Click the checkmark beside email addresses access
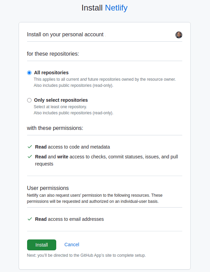210x272 pixels. [30, 219]
